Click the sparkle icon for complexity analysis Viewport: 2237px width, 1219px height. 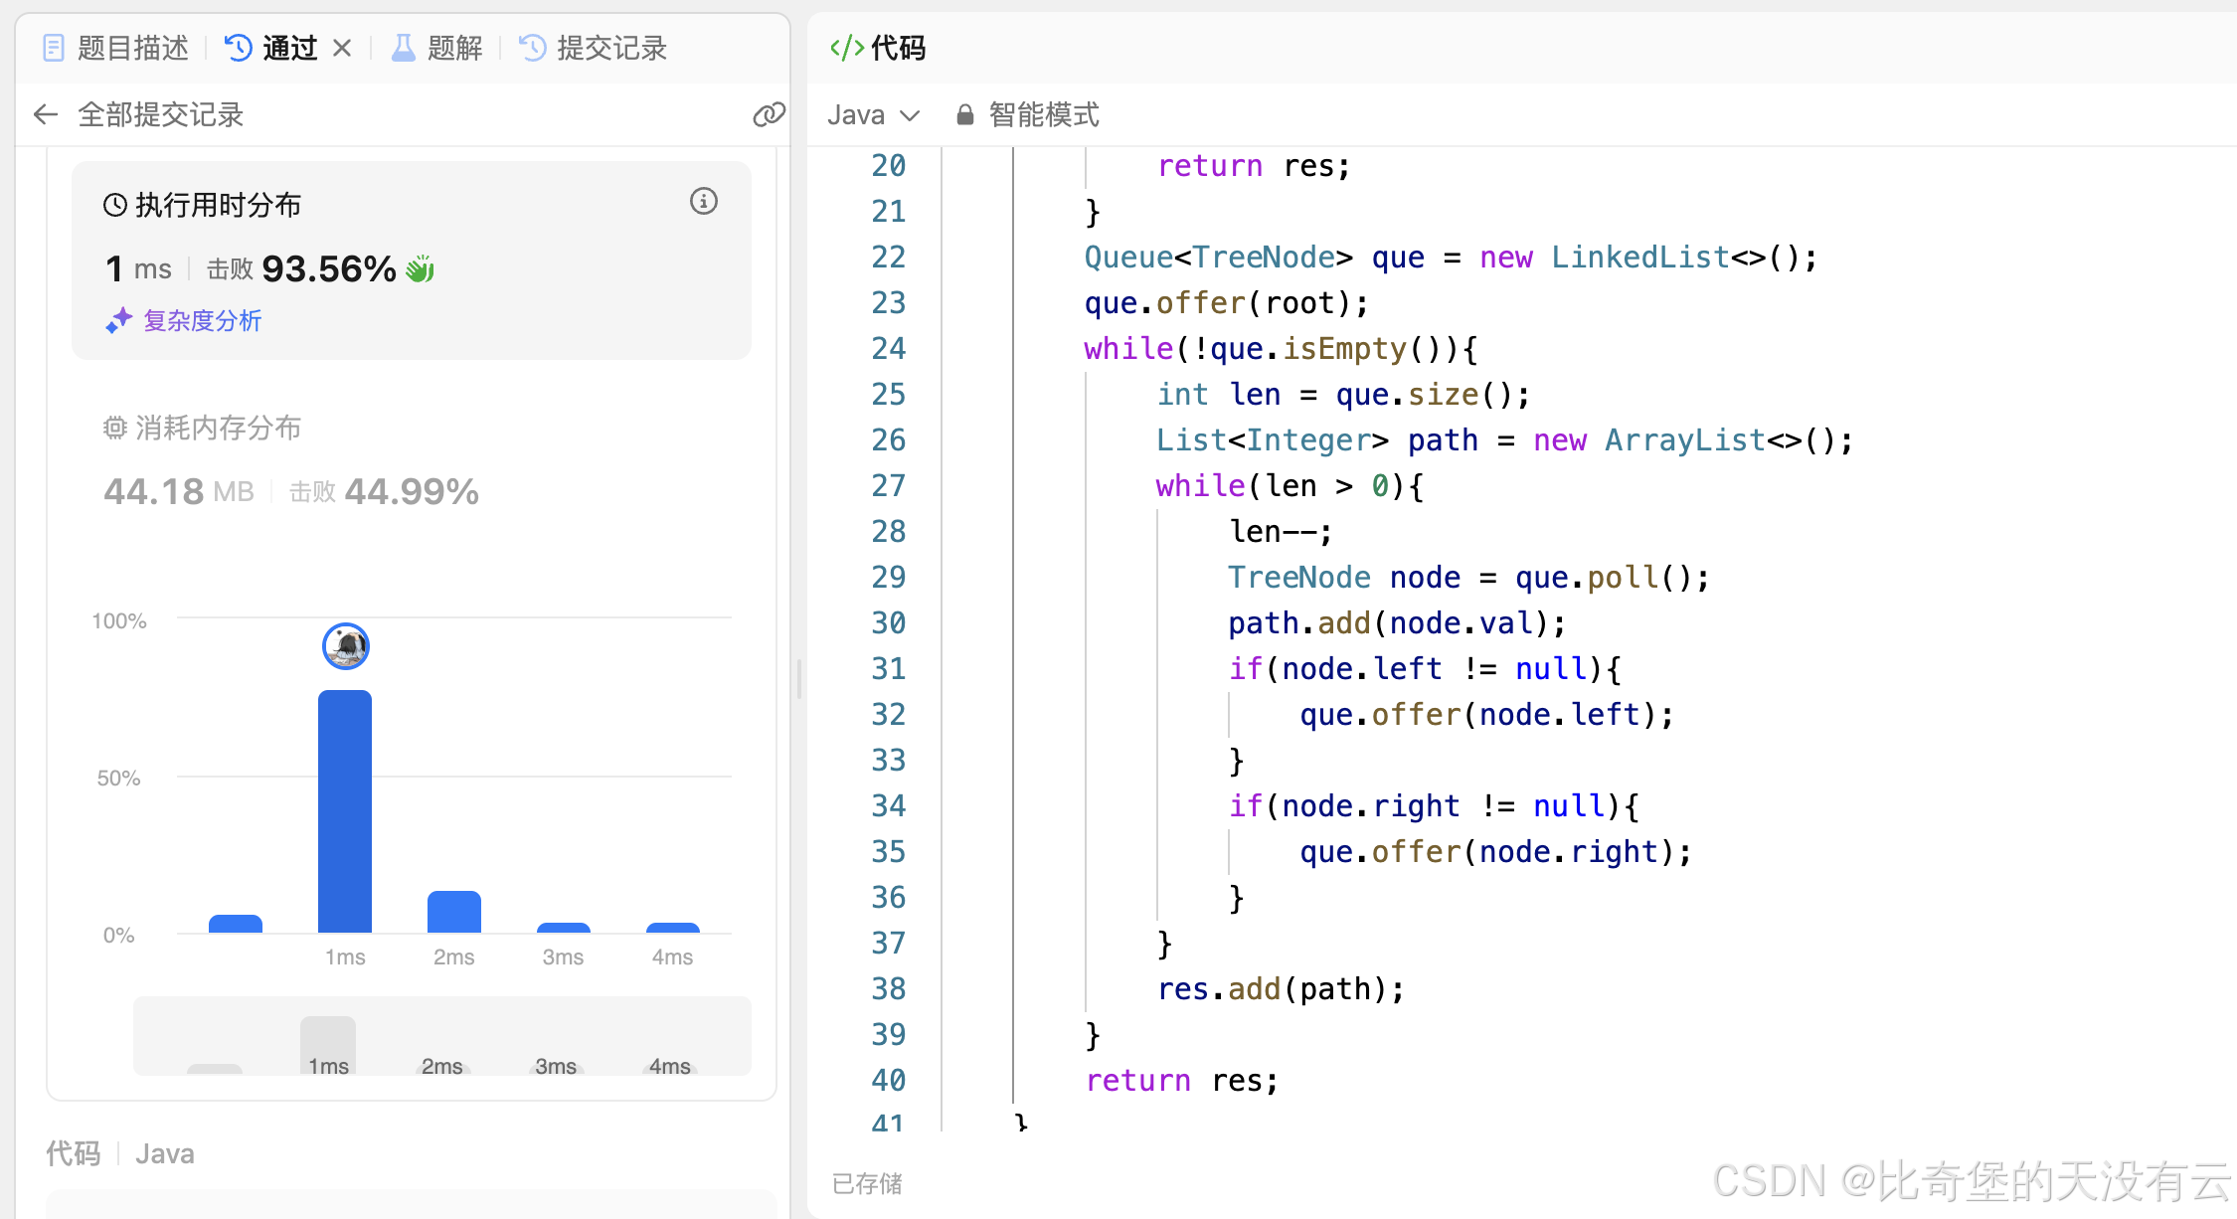click(x=119, y=320)
